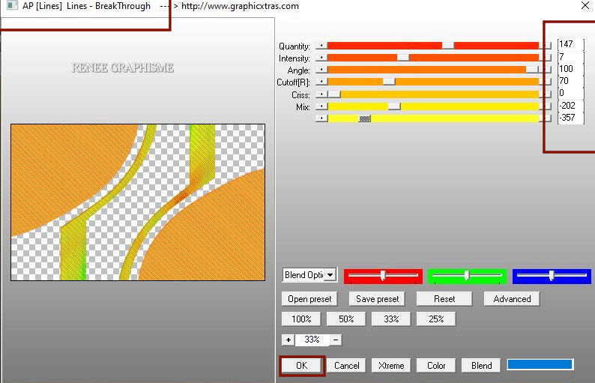595x383 pixels.
Task: Click Quantity slider left arrow
Action: click(x=321, y=46)
